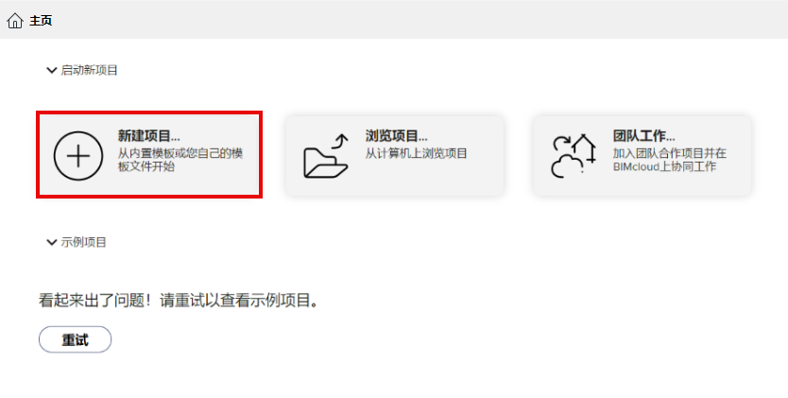This screenshot has height=398, width=788.
Task: Click the circular sync arrow in the Teamwork icon
Action: pos(560,144)
